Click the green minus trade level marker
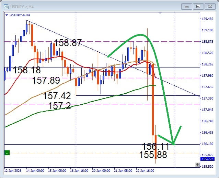The width and height of the screenshot is (219, 178). [x=7, y=153]
